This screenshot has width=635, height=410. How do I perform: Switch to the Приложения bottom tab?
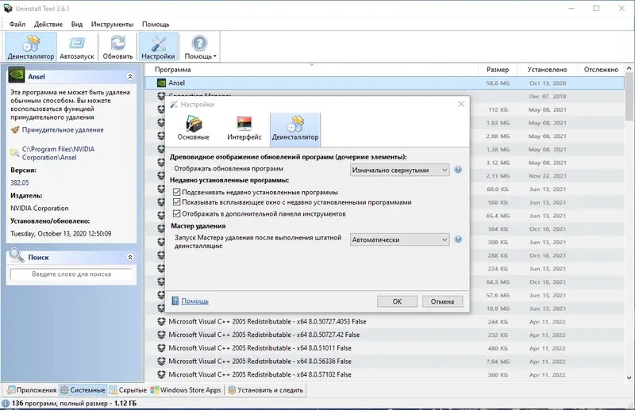tap(32, 390)
